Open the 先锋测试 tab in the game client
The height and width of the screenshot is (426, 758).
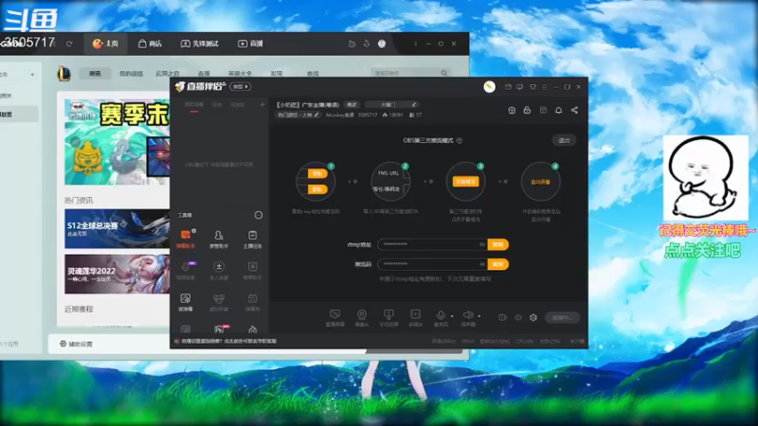199,44
